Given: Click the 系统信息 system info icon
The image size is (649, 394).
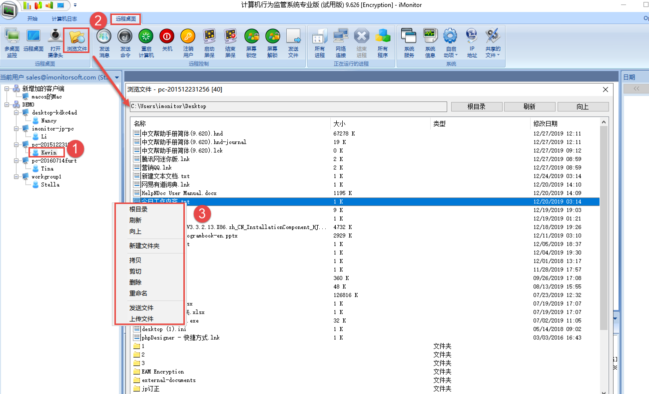Looking at the screenshot, I should 430,42.
